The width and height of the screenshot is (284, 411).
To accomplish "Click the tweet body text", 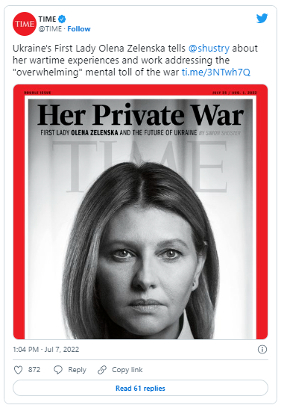I will (x=135, y=61).
